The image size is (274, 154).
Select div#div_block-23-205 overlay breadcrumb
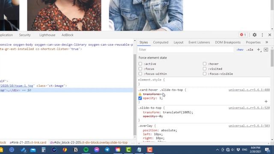89,142
